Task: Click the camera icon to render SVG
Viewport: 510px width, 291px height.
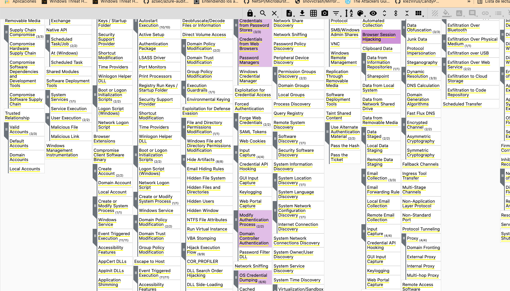Action: click(325, 13)
